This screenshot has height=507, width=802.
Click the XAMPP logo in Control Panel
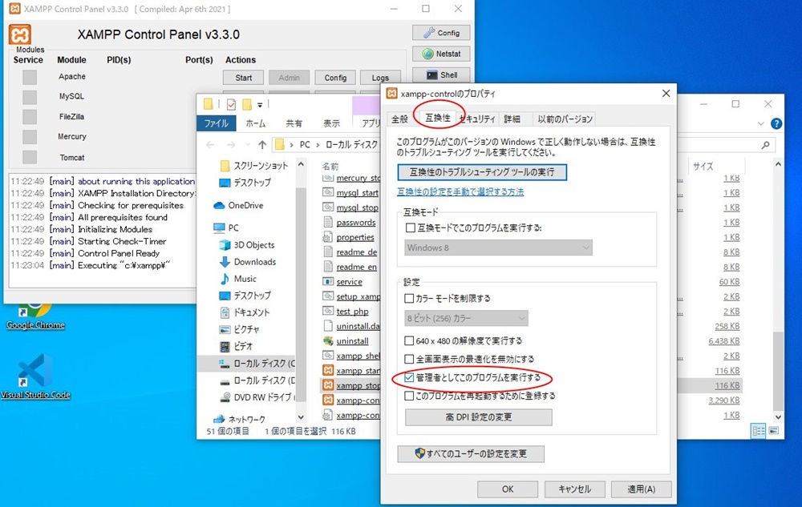[x=20, y=34]
